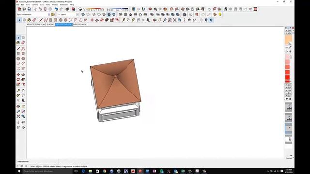
Task: Enable Hidden Line face style
Action: tap(99, 14)
